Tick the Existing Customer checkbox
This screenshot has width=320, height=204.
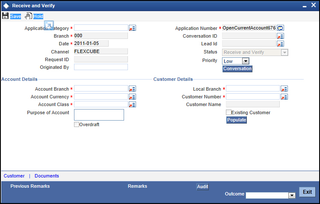[228, 112]
